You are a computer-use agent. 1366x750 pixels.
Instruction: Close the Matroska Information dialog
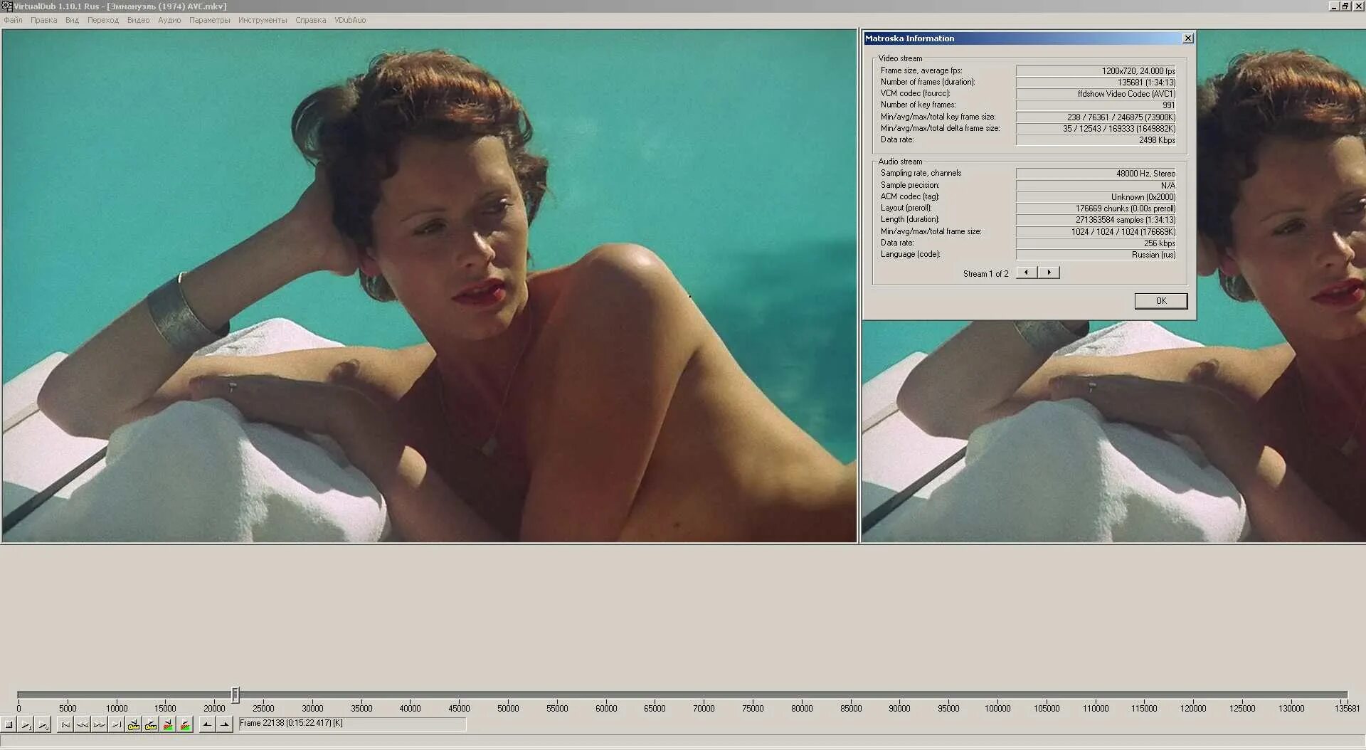[x=1188, y=38]
